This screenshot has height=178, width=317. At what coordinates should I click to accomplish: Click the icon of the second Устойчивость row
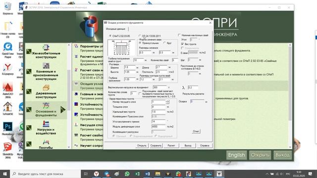(76, 115)
